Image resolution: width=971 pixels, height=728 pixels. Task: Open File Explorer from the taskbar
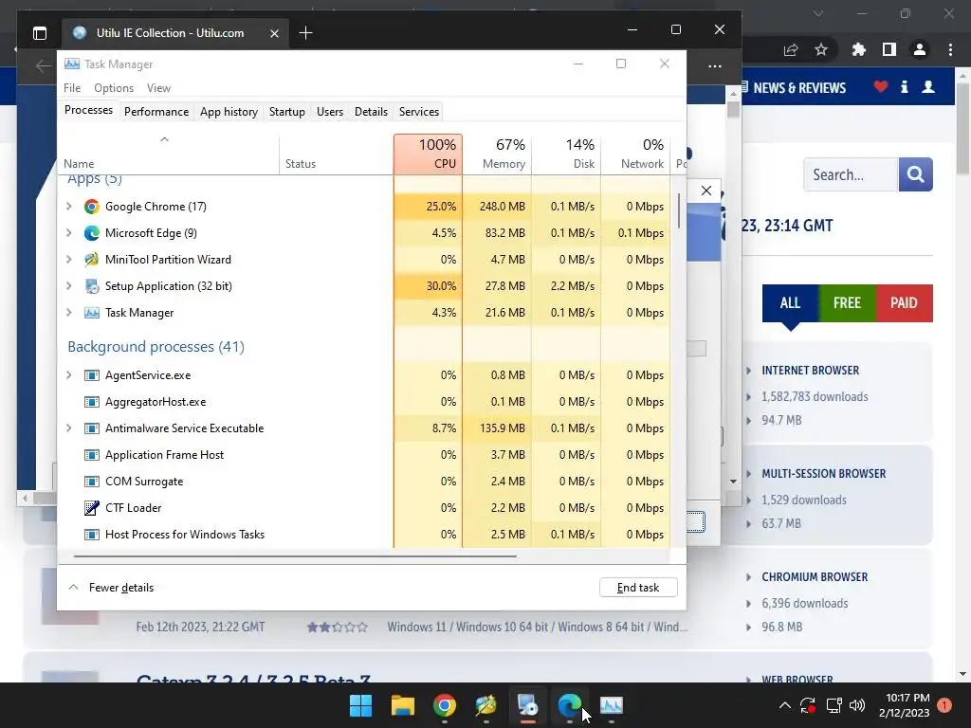point(402,705)
